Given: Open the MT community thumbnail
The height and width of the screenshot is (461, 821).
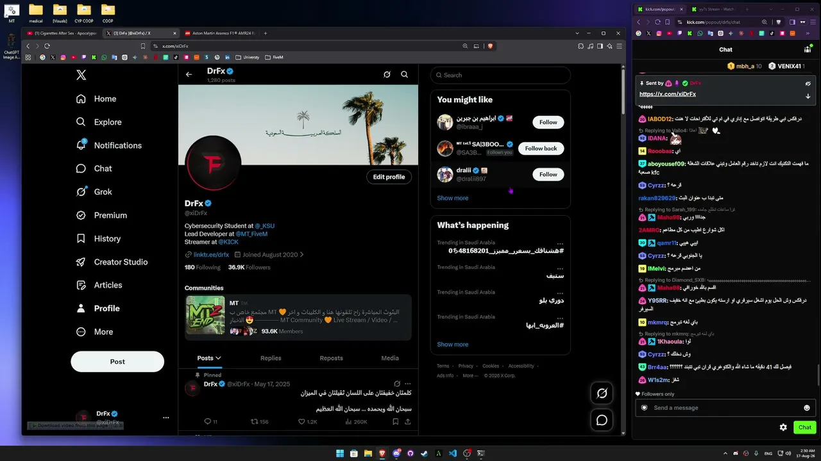Looking at the screenshot, I should pyautogui.click(x=205, y=315).
